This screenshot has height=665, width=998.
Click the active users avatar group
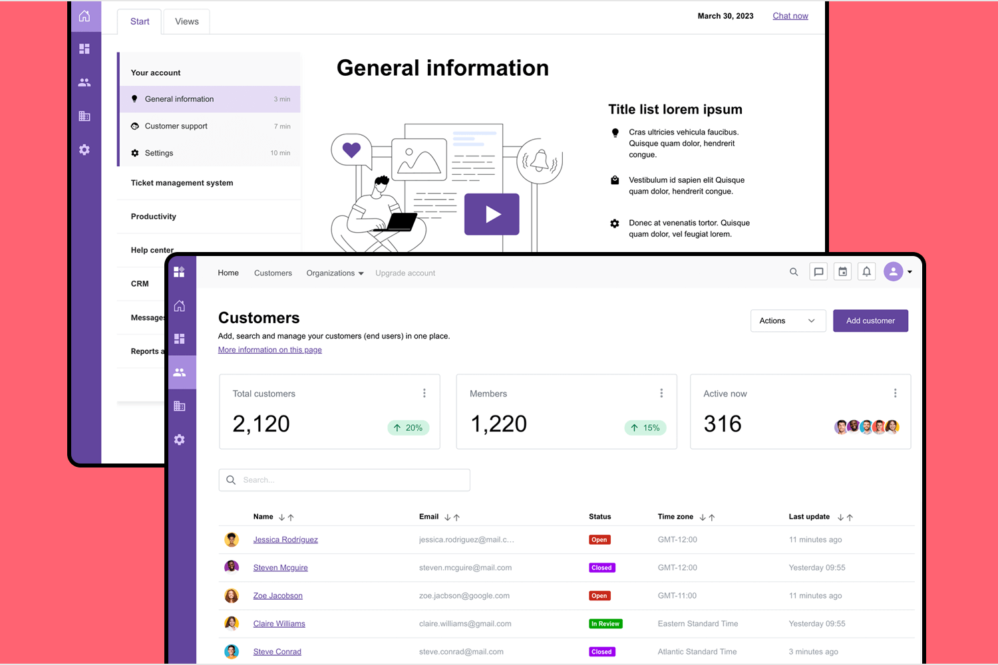point(867,427)
